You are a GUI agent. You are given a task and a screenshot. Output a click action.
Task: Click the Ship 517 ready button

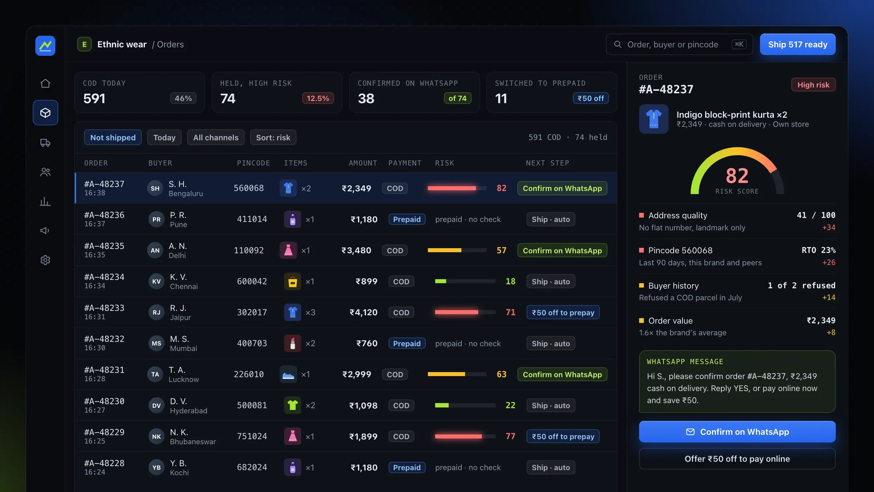pos(798,44)
